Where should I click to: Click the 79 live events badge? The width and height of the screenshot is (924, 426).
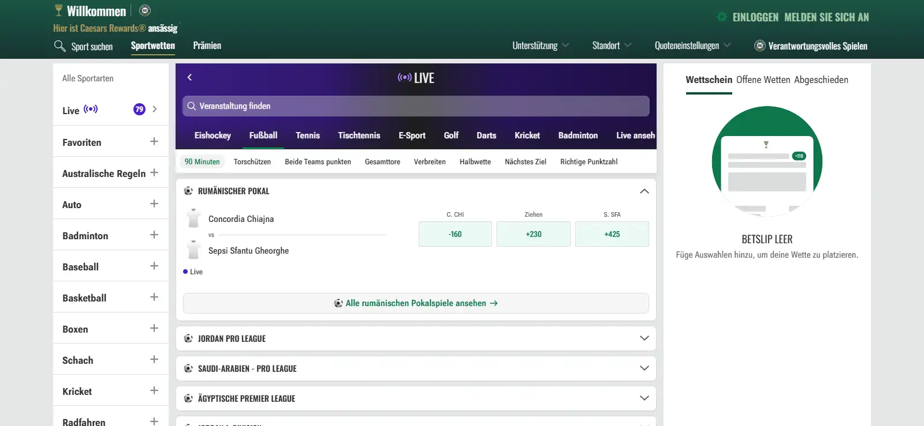[139, 110]
